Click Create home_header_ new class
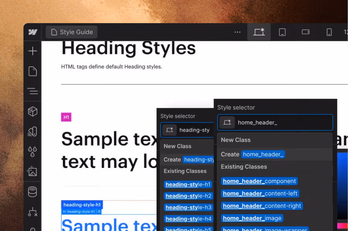This screenshot has width=348, height=231. point(263,154)
